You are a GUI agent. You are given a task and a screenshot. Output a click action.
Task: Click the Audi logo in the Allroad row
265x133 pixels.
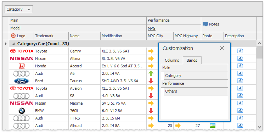click(22, 126)
